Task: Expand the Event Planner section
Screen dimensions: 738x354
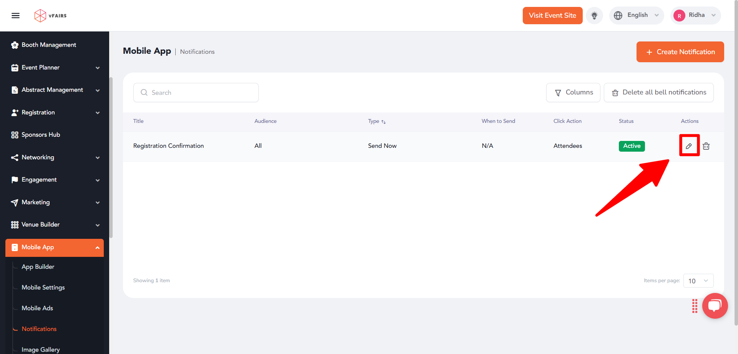Action: click(x=55, y=68)
